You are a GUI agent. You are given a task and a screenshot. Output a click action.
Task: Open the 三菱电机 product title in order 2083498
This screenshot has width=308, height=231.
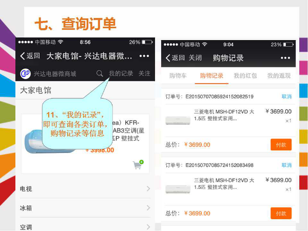coord(224,184)
